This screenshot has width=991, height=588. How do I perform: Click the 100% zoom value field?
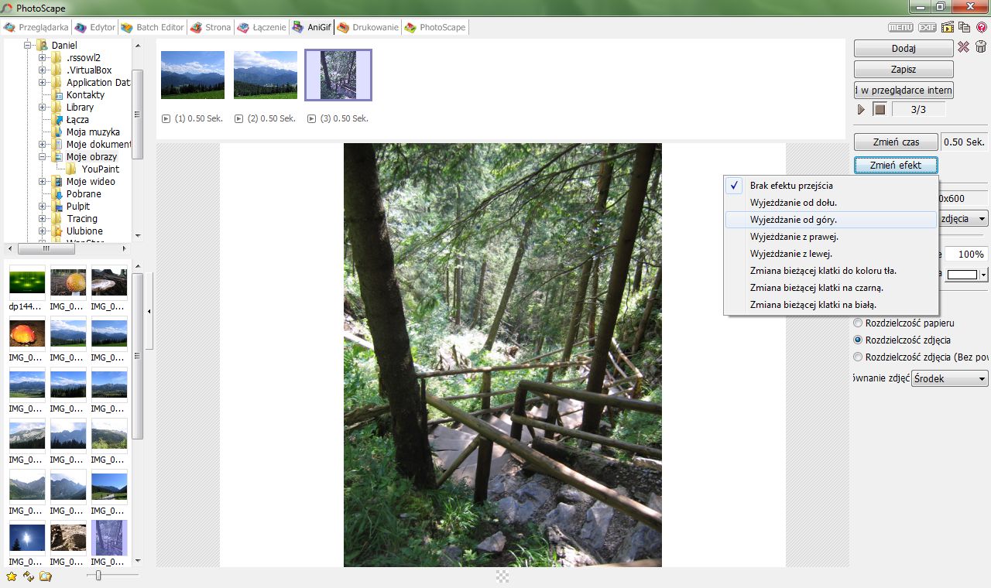coord(966,254)
